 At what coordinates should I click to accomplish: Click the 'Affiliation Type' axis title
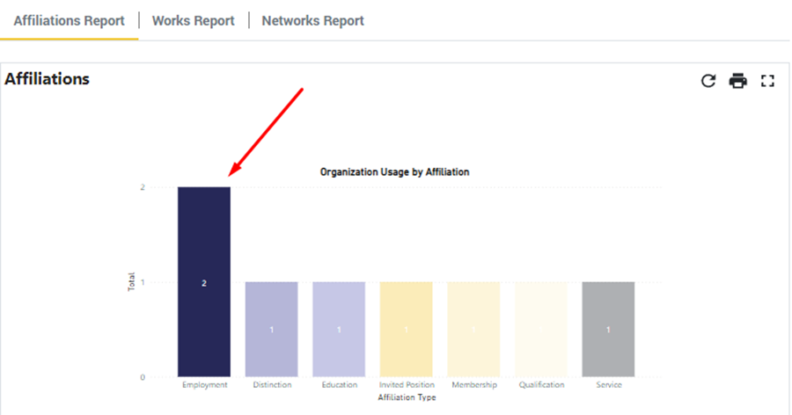point(407,397)
